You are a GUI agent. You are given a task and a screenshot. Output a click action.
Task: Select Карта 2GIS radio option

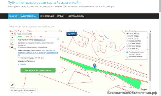click(127, 38)
